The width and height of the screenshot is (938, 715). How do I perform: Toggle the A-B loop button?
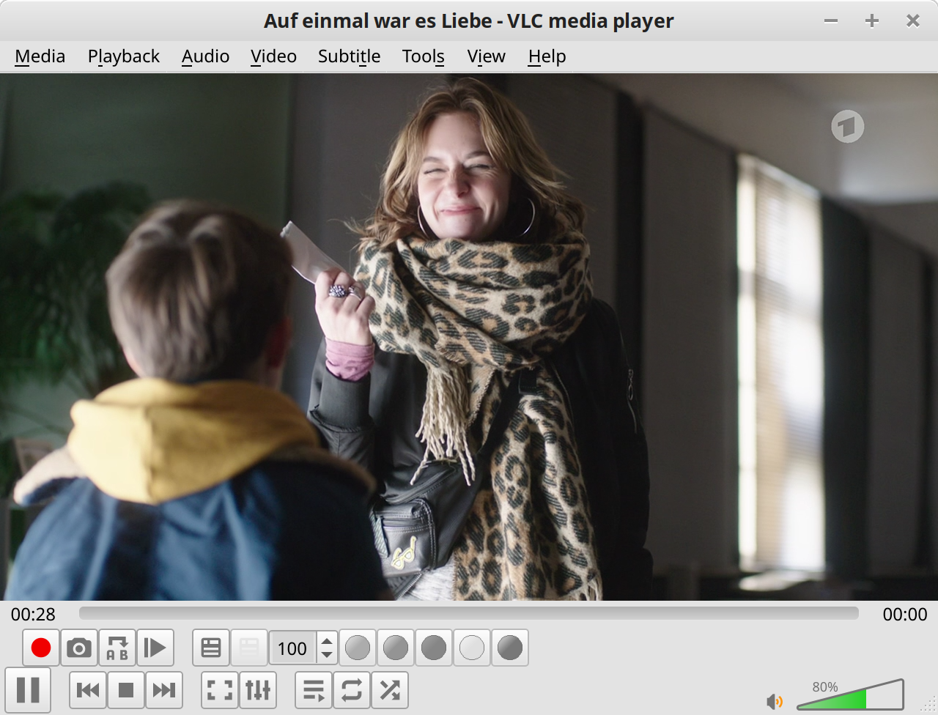(117, 648)
